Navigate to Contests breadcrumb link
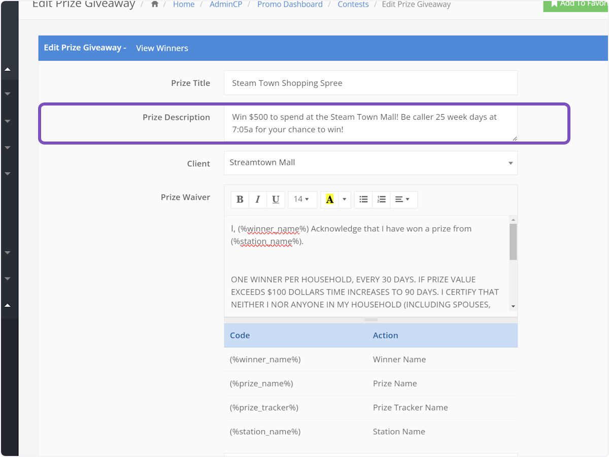The width and height of the screenshot is (609, 457). coord(353,5)
